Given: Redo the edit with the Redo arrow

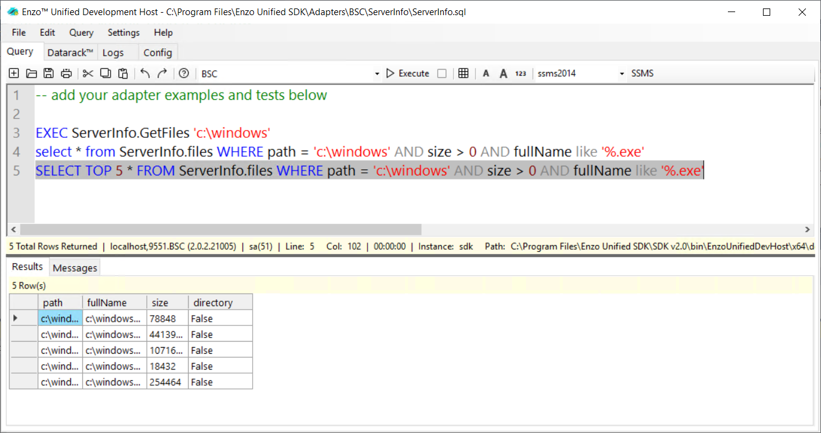Looking at the screenshot, I should coord(162,74).
